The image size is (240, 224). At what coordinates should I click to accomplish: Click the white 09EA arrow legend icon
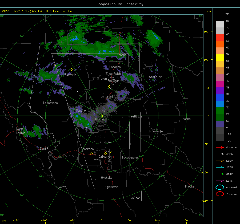[220, 154]
